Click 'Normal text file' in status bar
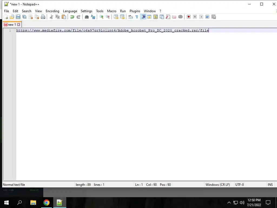This screenshot has width=277, height=208. (14, 185)
